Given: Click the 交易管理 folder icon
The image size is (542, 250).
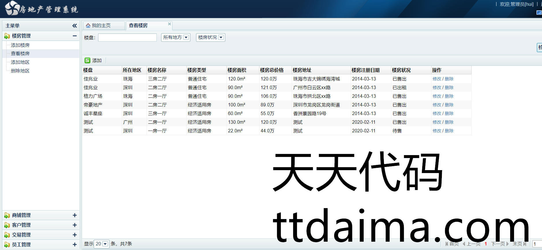Looking at the screenshot, I should pos(7,235).
